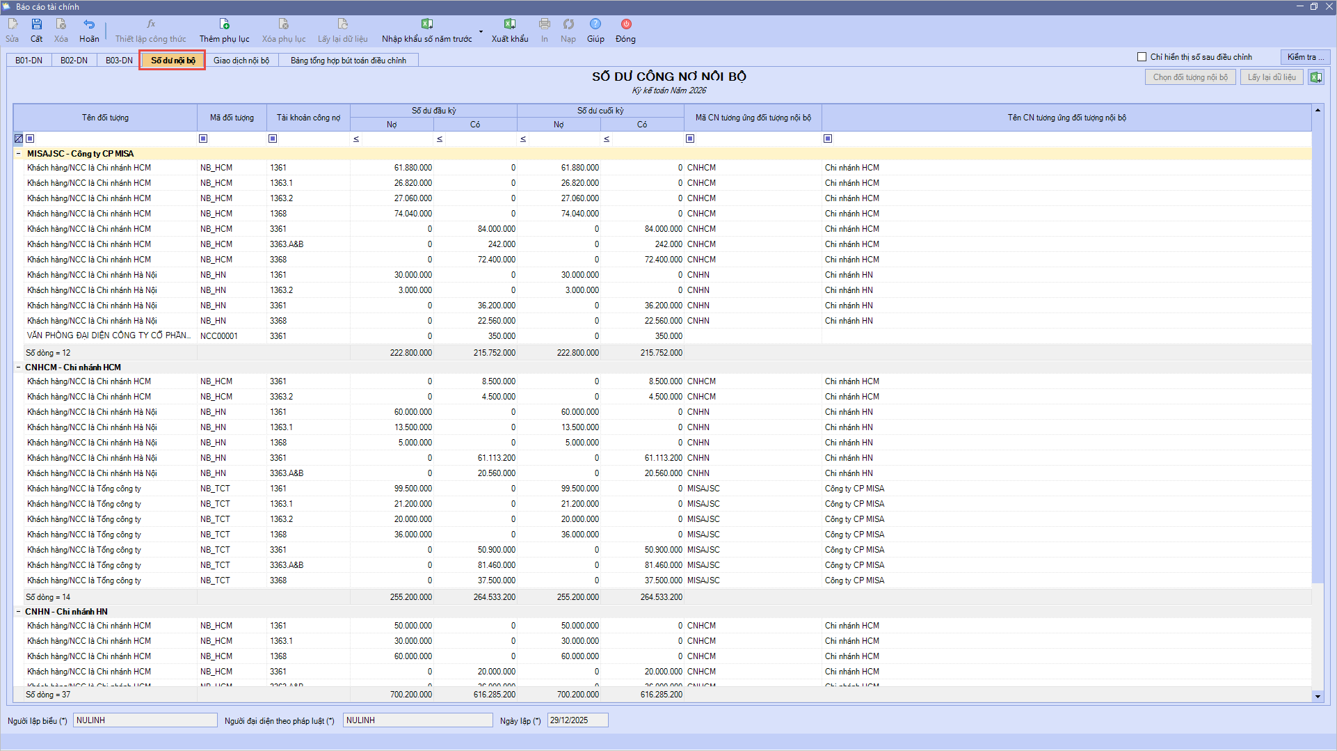1337x751 pixels.
Task: Click the Excel icon beside Lấy lại dữ liệu
Action: [x=1315, y=77]
